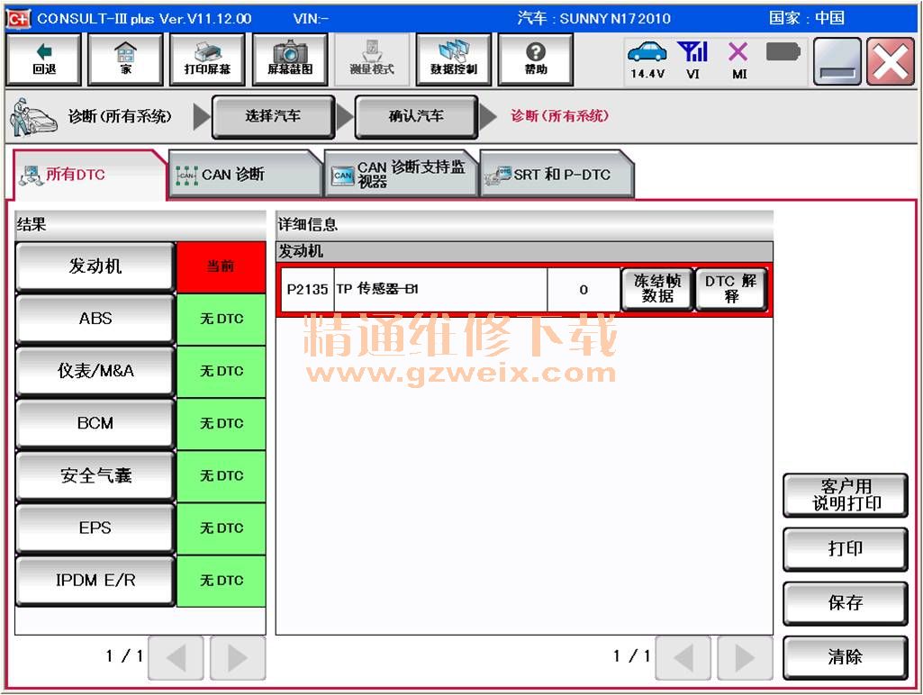Click next page arrow under results list

tap(237, 659)
